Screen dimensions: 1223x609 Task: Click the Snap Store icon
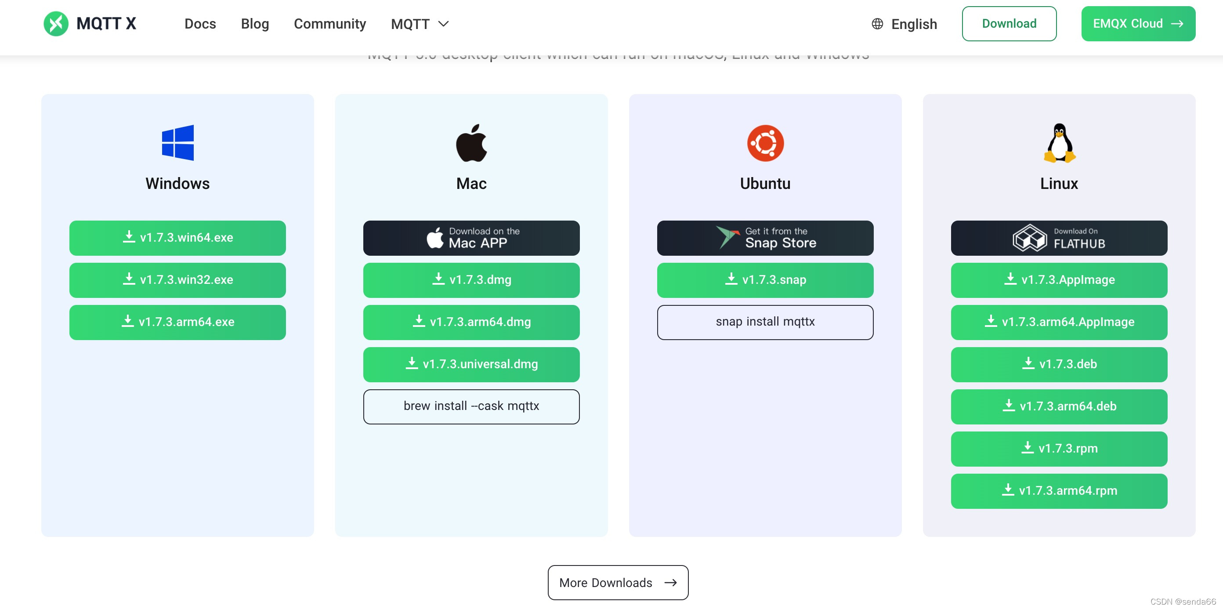click(724, 237)
